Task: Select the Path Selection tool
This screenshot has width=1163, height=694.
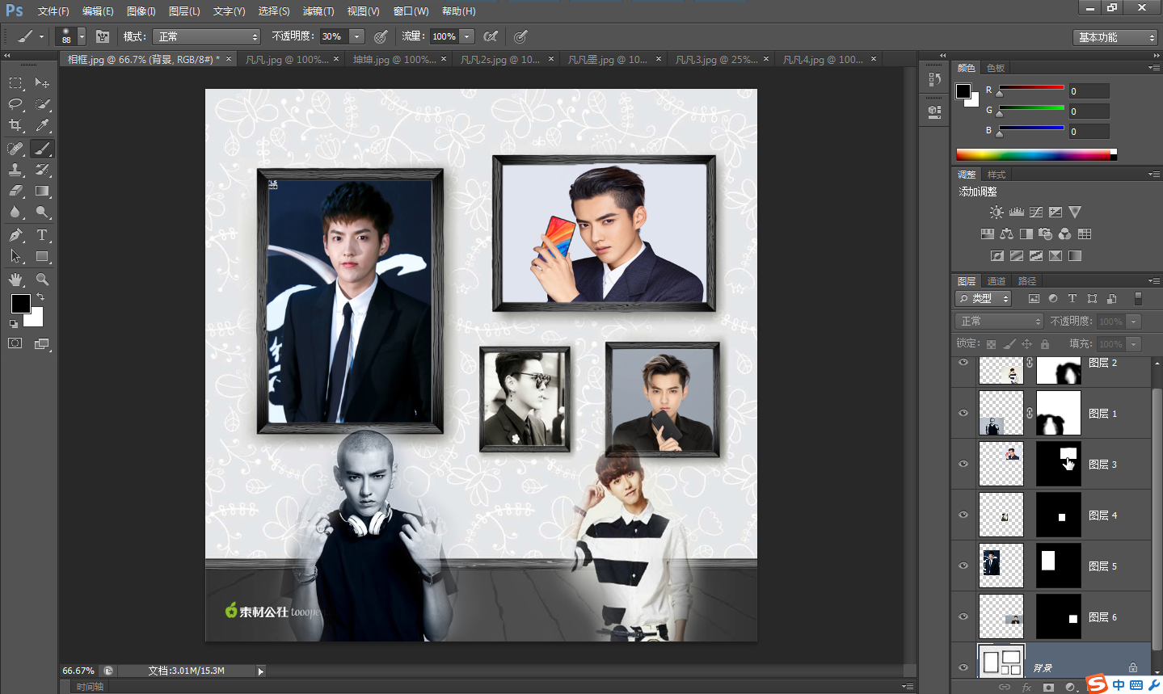Action: (15, 257)
